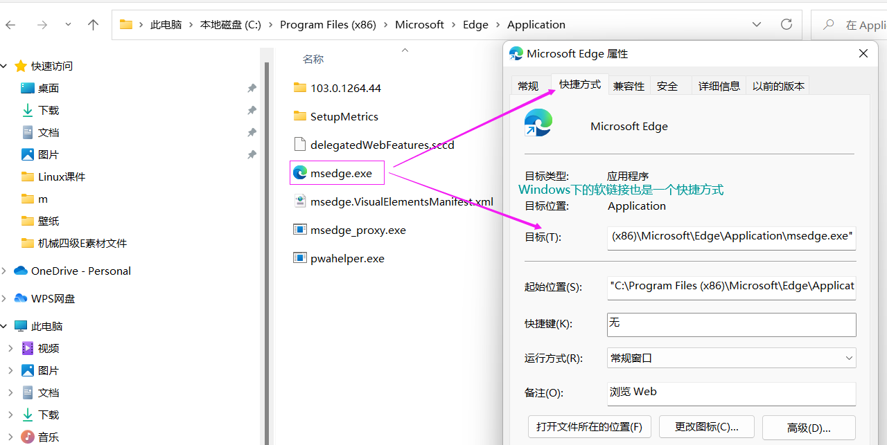Open the Linux课件 folder
This screenshot has height=445, width=887.
[x=62, y=176]
